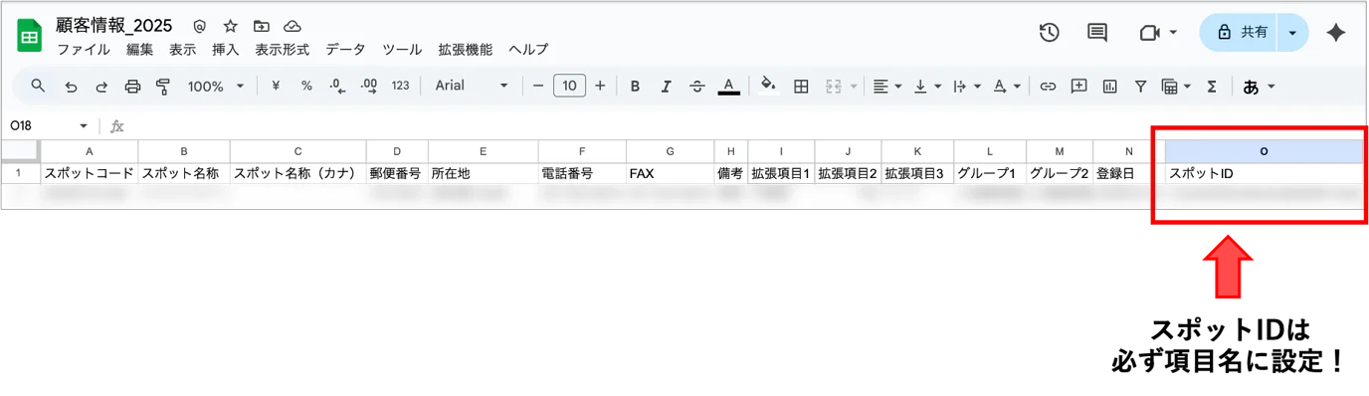Select the スポットID cell
1369x396 pixels.
point(1264,173)
